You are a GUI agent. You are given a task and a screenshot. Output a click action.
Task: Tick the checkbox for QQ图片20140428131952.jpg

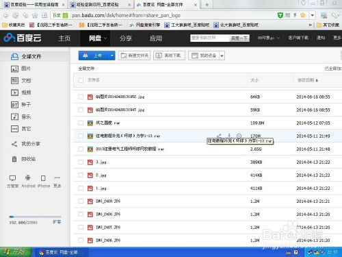(x=81, y=97)
